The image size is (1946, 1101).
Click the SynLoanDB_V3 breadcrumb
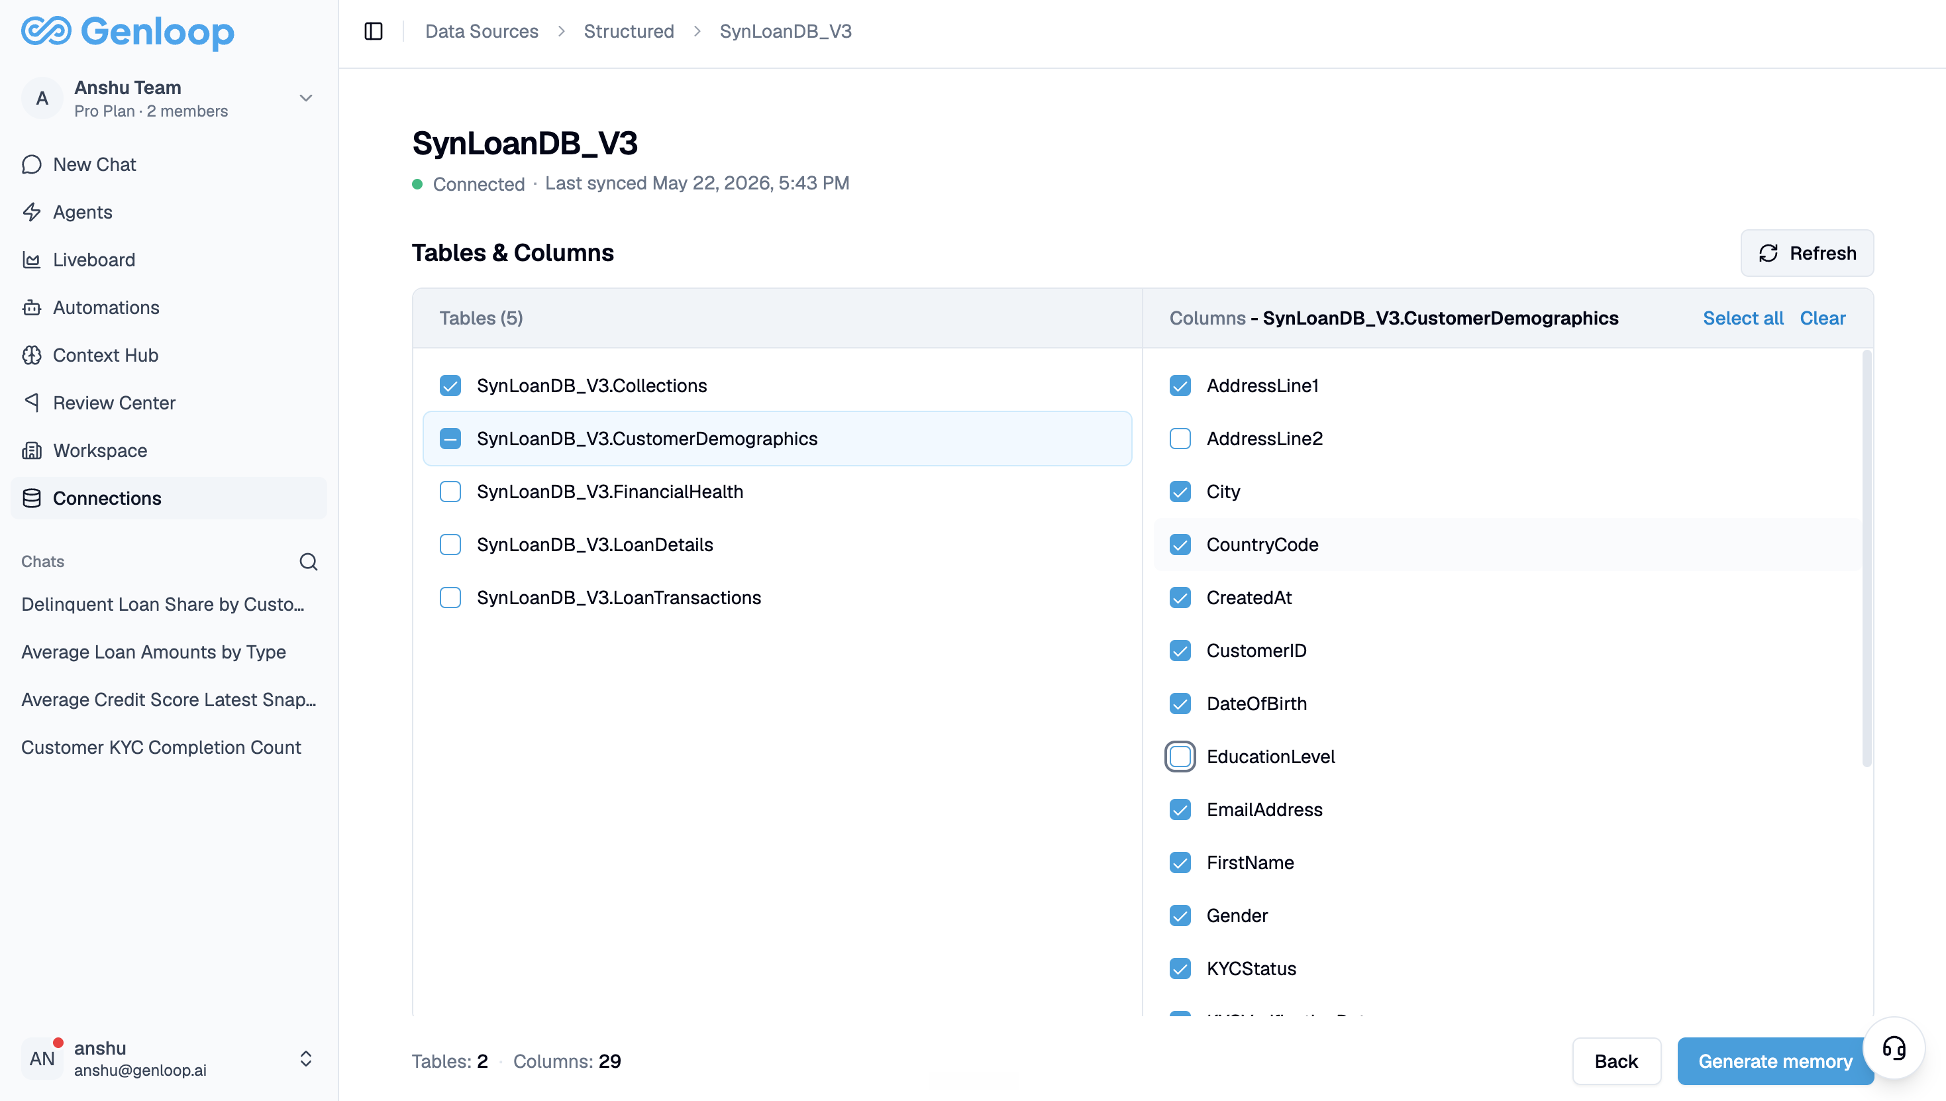click(786, 31)
